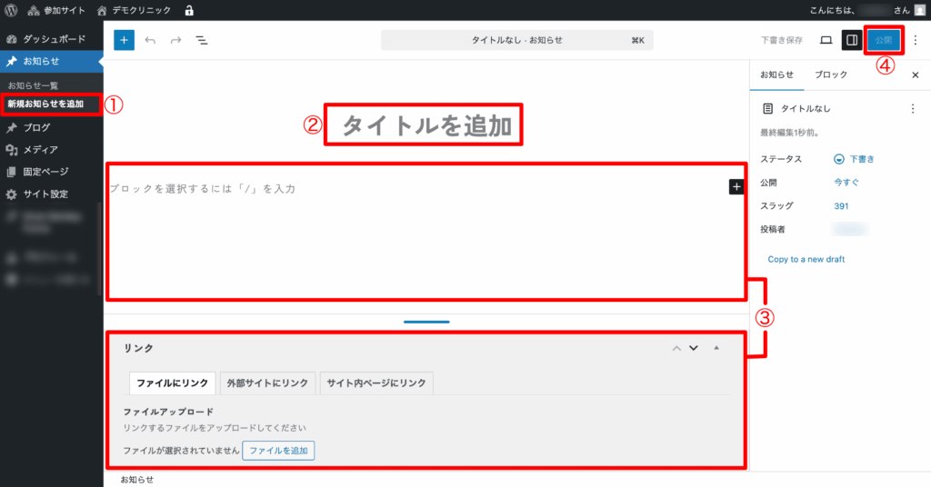Open the three-dot options menu in top toolbar
Screen dimensions: 931x487
click(x=916, y=40)
